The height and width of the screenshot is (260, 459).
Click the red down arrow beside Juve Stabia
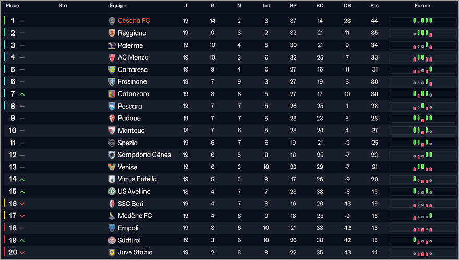click(x=22, y=253)
